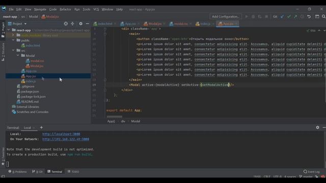Click the Add Configuration button
The width and height of the screenshot is (326, 183).
pyautogui.click(x=226, y=17)
